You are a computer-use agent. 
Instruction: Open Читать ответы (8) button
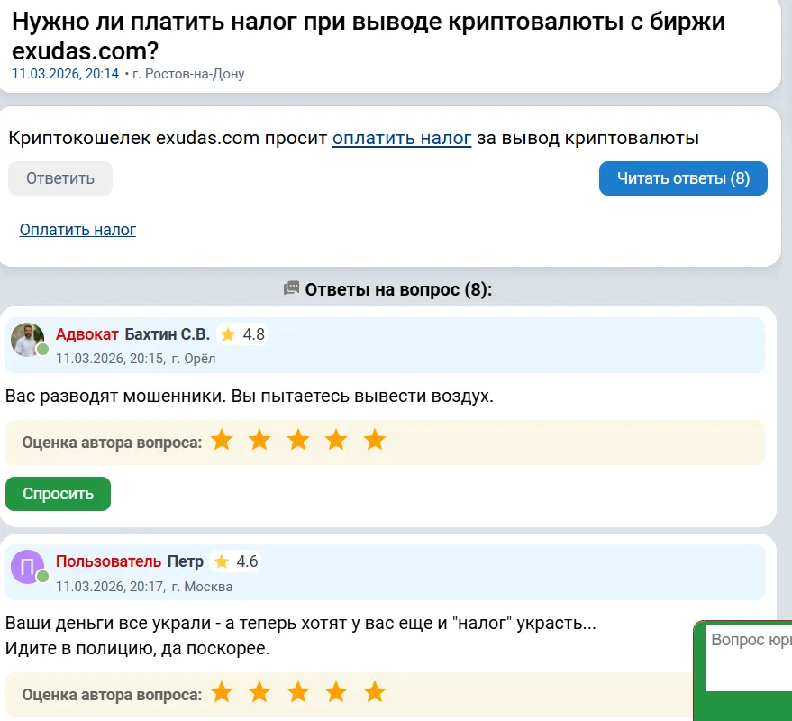(683, 178)
